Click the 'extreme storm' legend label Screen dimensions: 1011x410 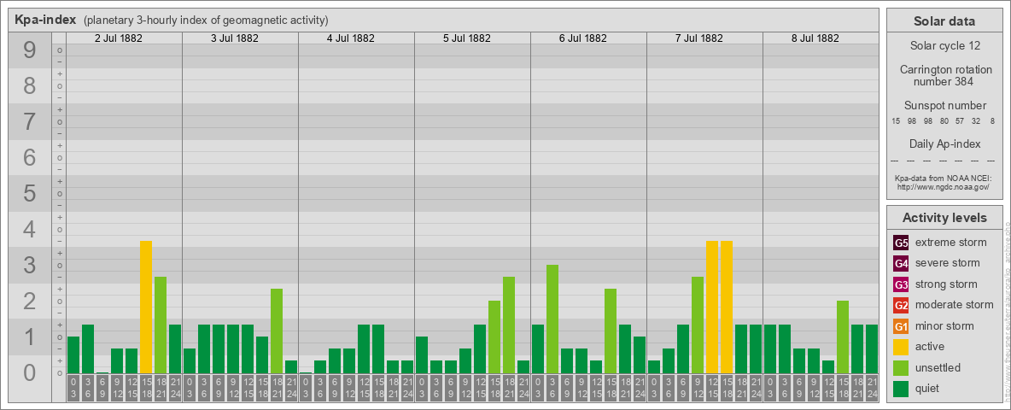click(x=951, y=243)
